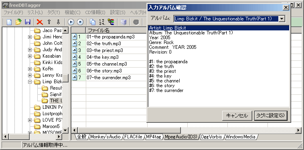Open folder using the toolbar icon
The width and height of the screenshot is (304, 150).
point(18,22)
